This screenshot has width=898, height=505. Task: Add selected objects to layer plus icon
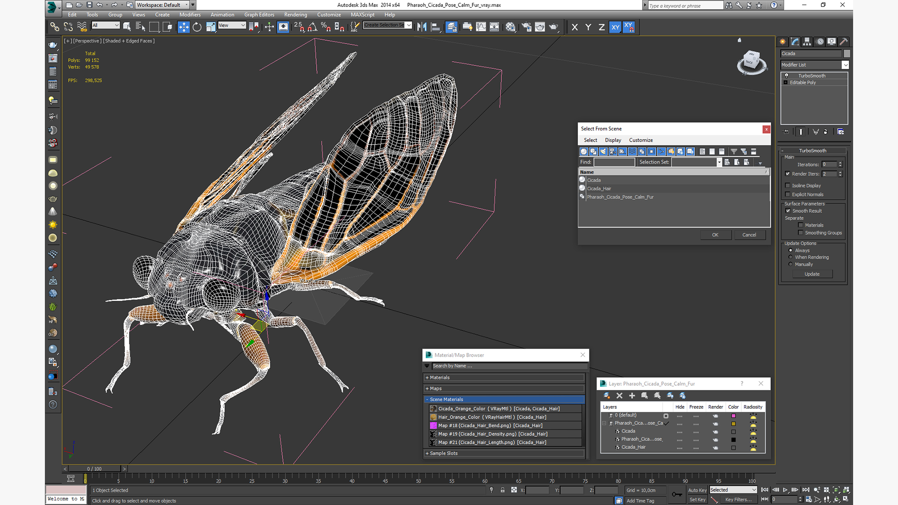632,396
